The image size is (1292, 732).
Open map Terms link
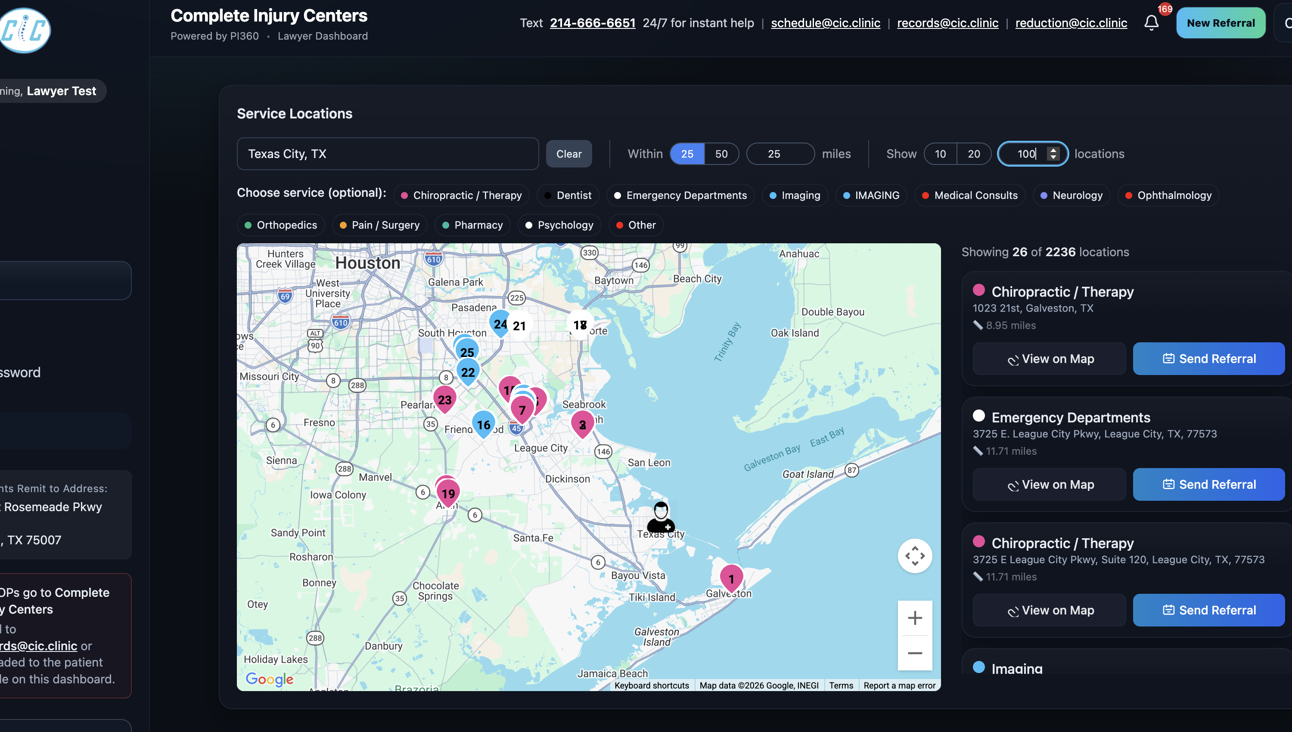pos(841,685)
